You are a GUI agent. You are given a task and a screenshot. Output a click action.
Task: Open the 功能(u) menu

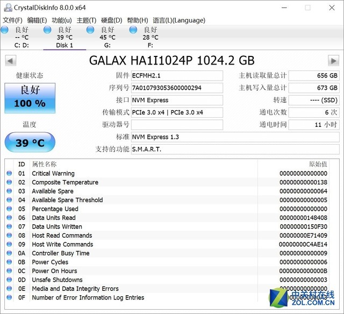pyautogui.click(x=62, y=20)
